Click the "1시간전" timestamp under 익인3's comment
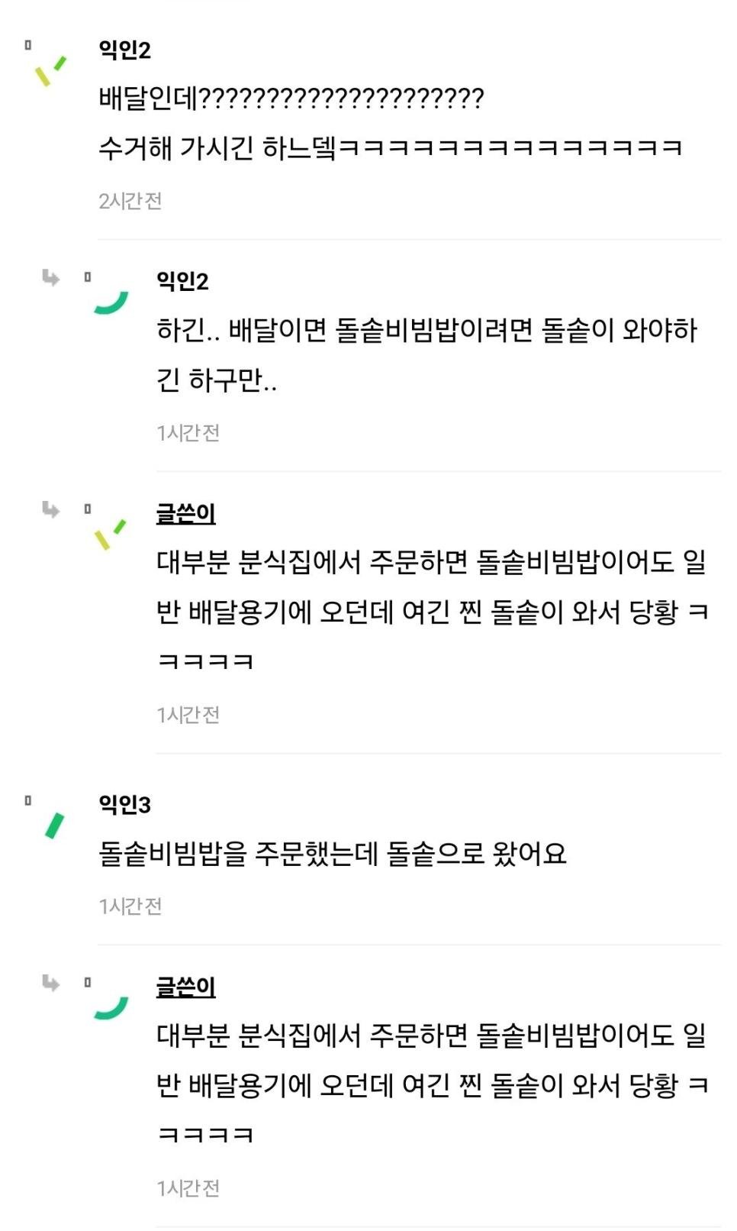The width and height of the screenshot is (737, 1231). pos(130,906)
